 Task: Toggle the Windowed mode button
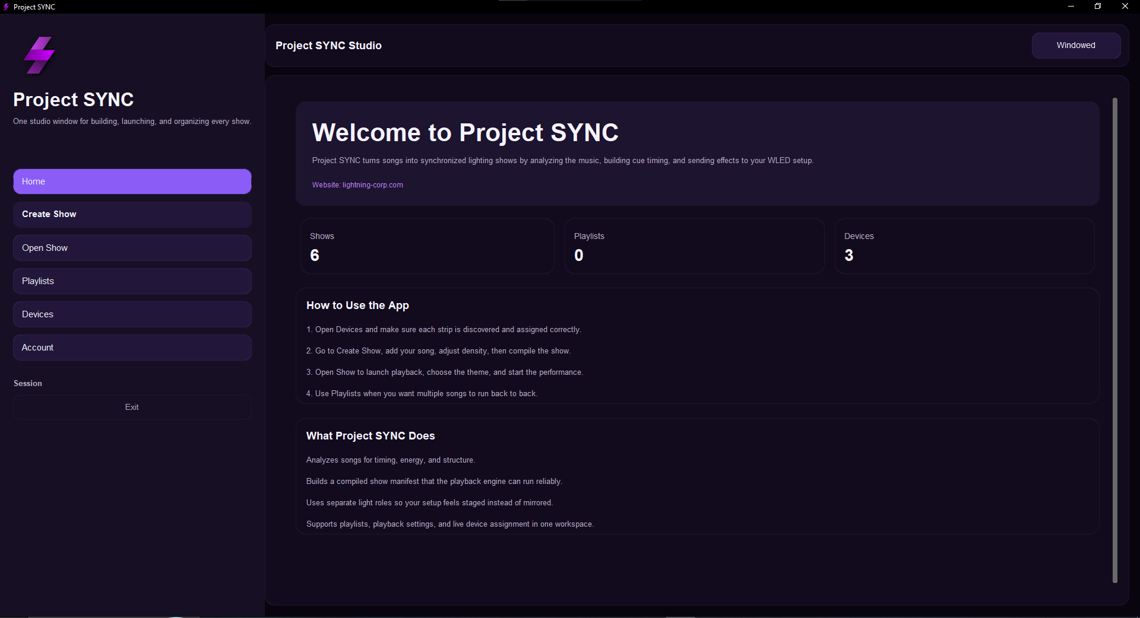tap(1076, 46)
